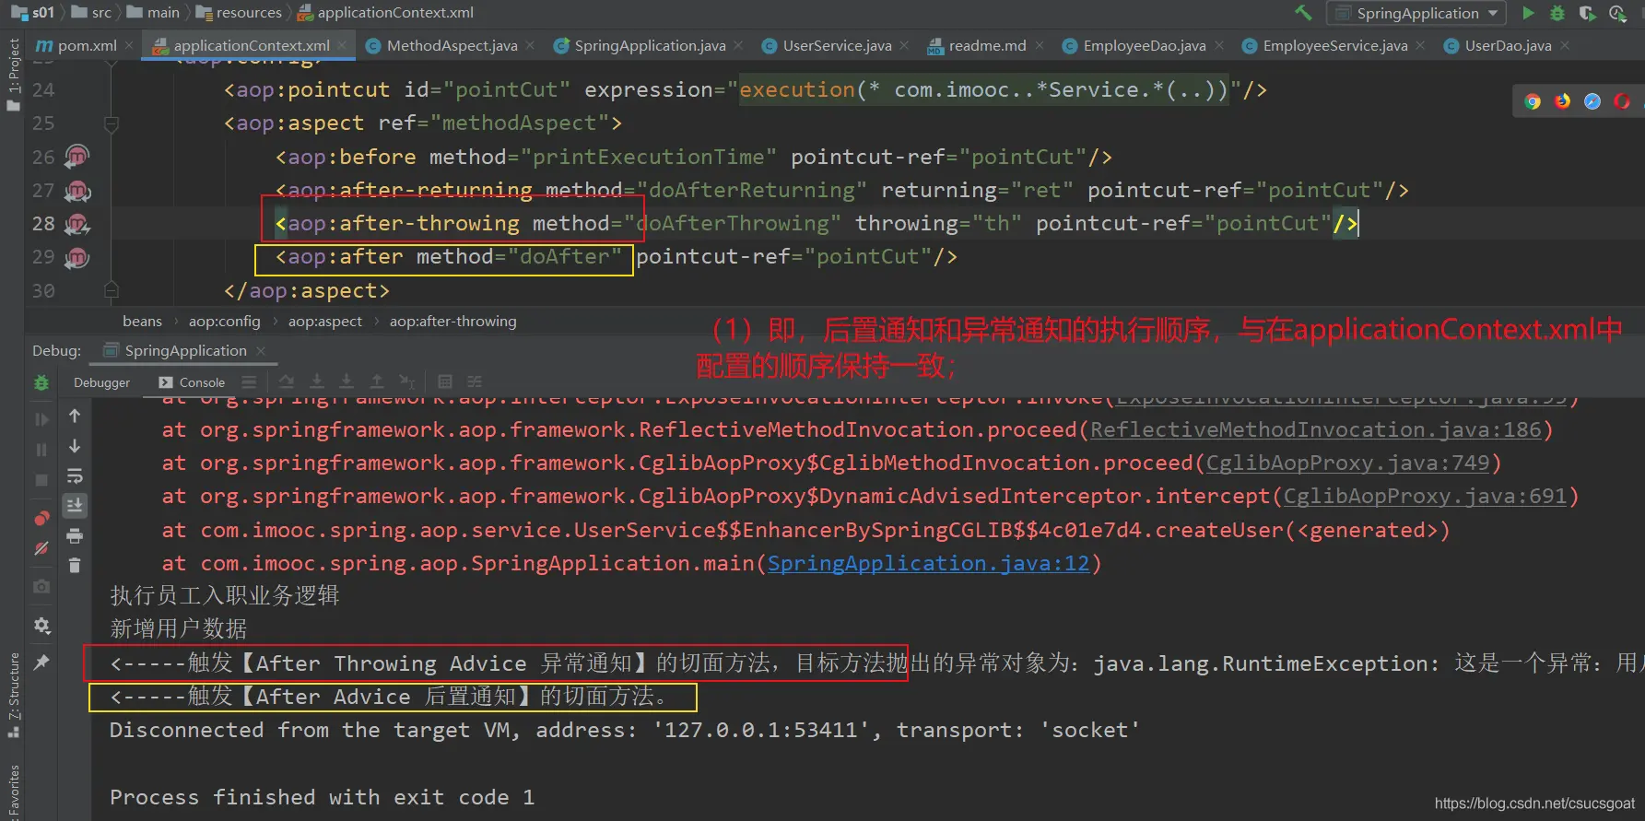This screenshot has width=1645, height=821.
Task: Open the ReflectiveMethodInvocation.java:186 stack link
Action: [x=1315, y=430]
